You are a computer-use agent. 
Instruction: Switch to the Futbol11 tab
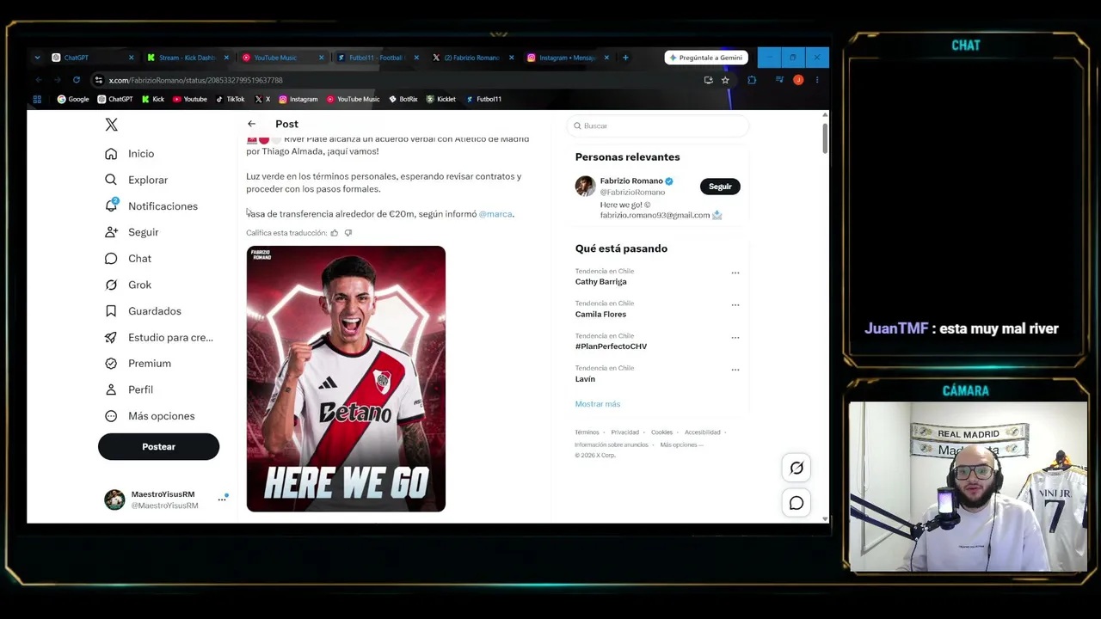point(377,58)
